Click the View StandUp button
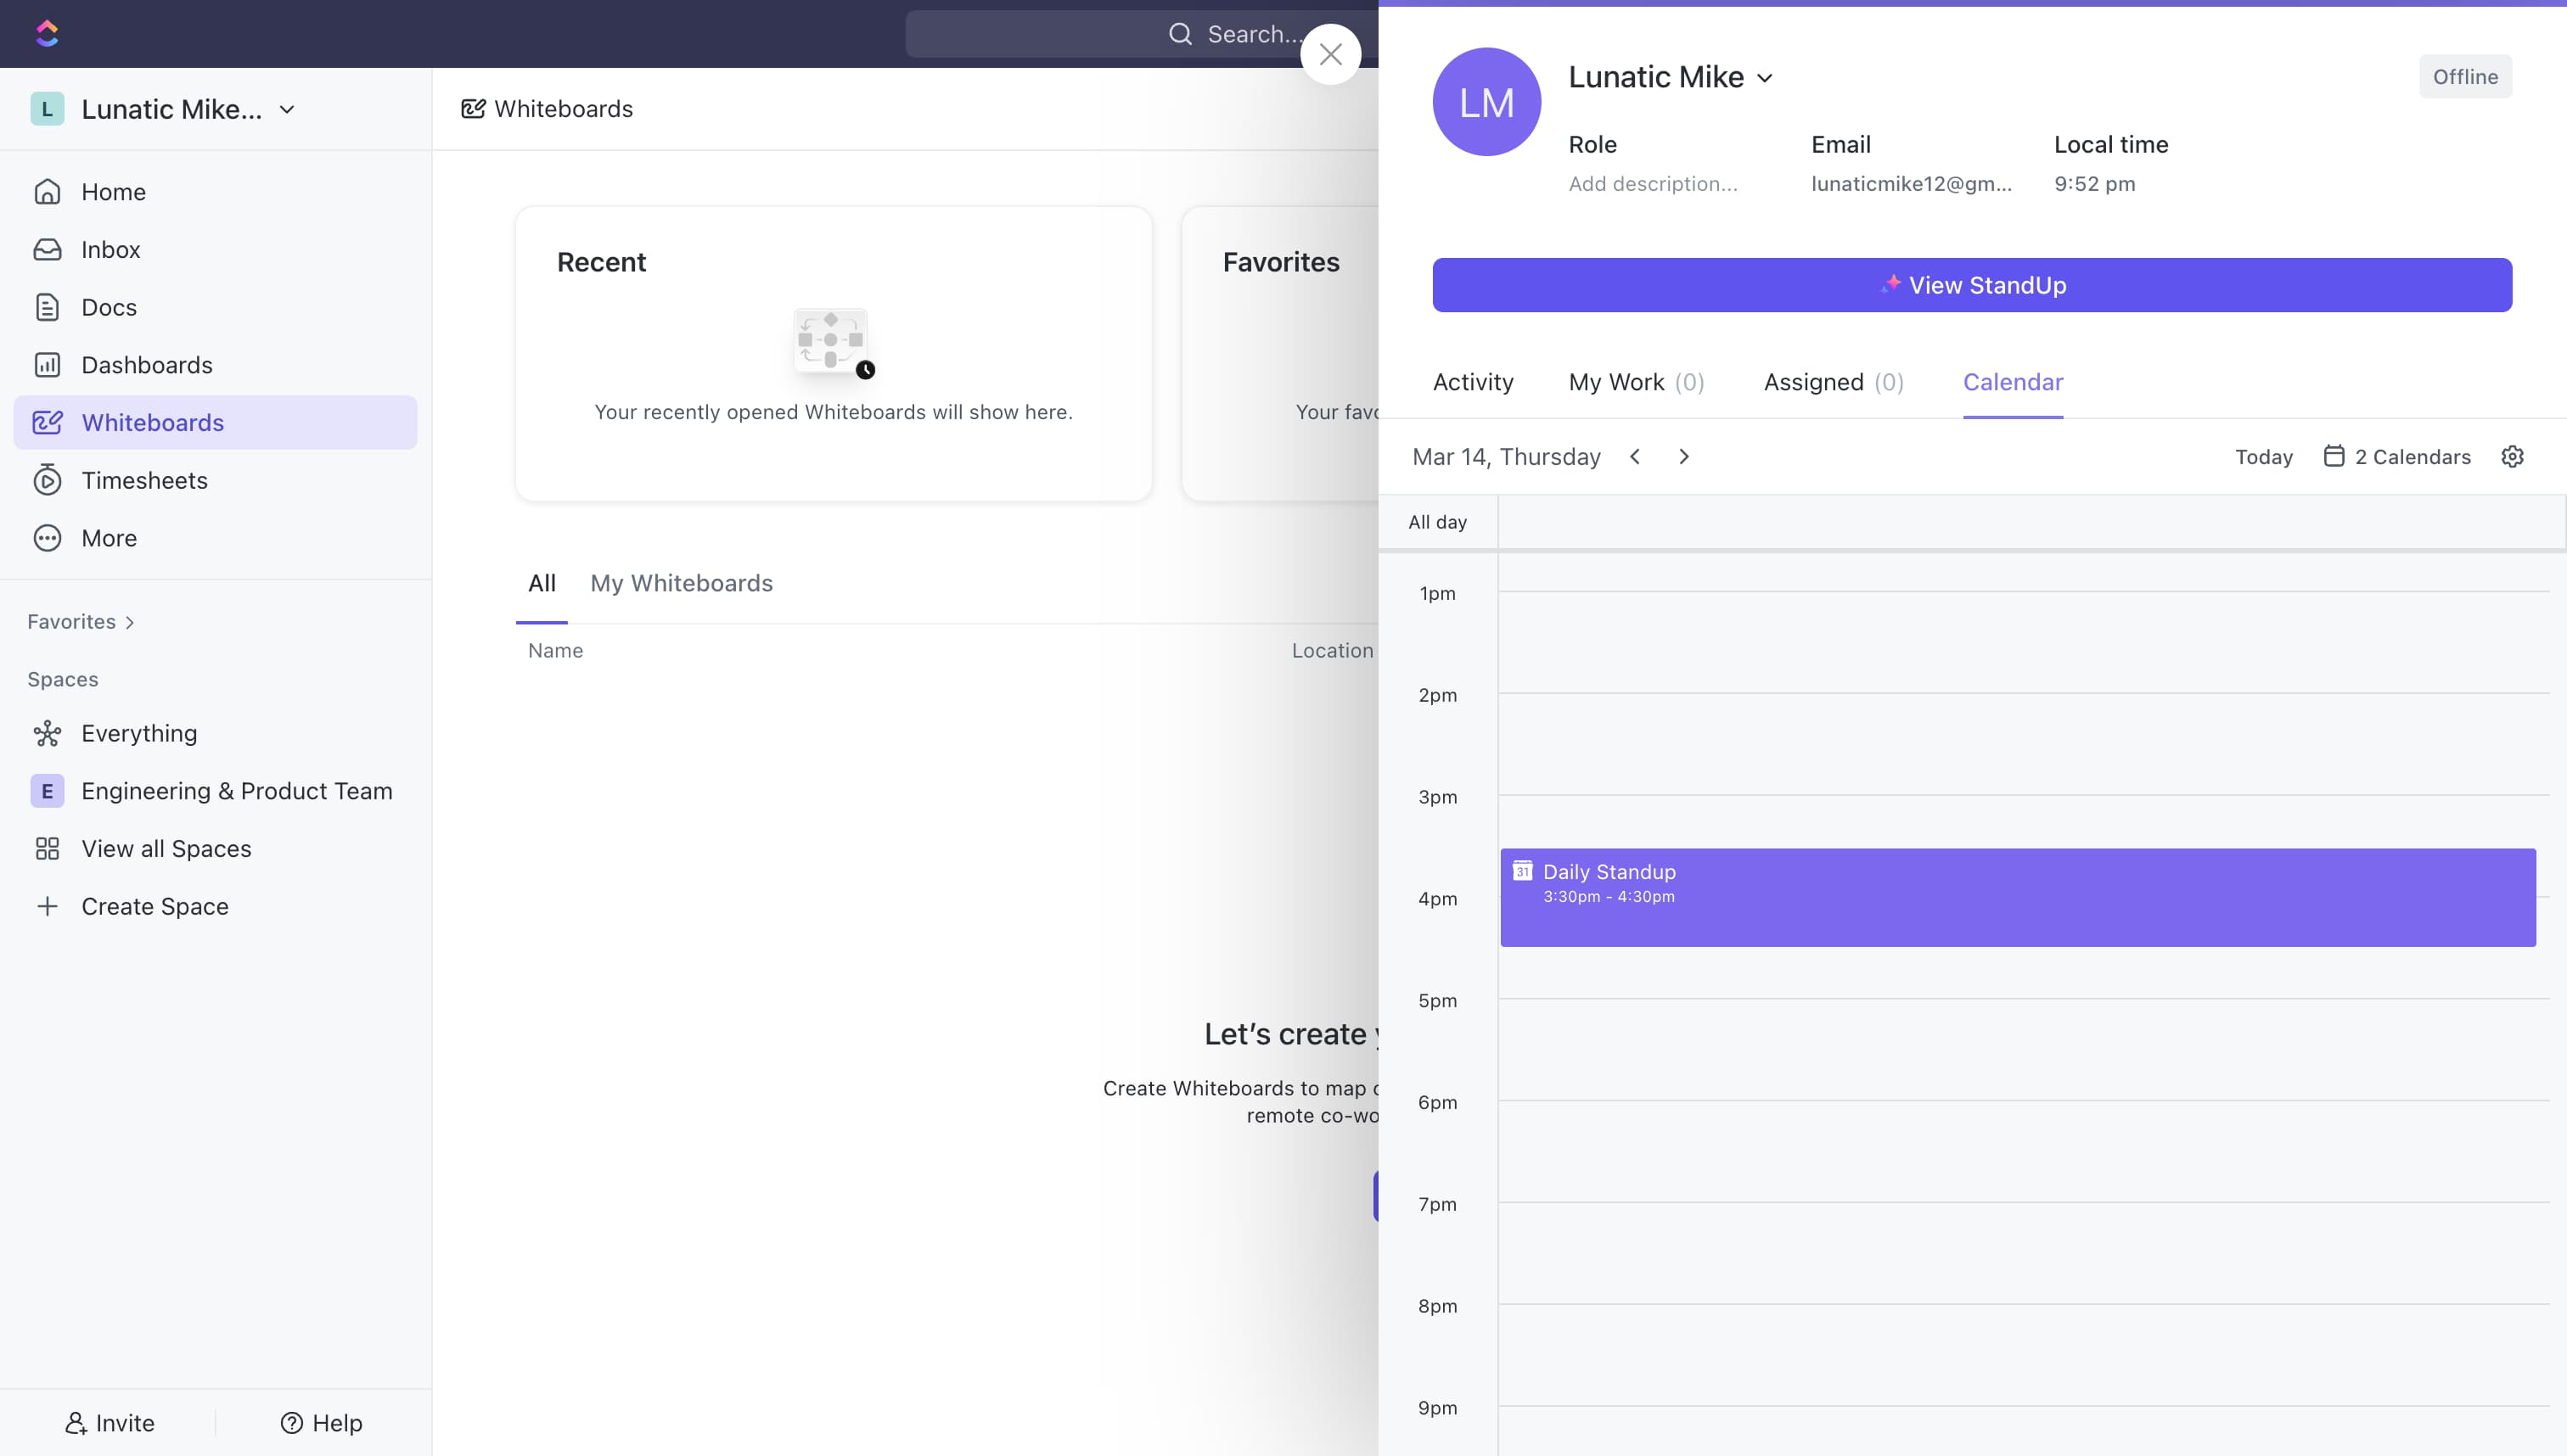The height and width of the screenshot is (1456, 2567). click(1971, 285)
